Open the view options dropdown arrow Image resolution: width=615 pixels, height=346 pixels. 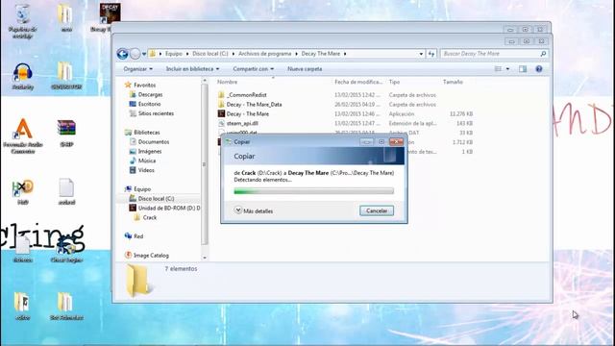[x=507, y=69]
